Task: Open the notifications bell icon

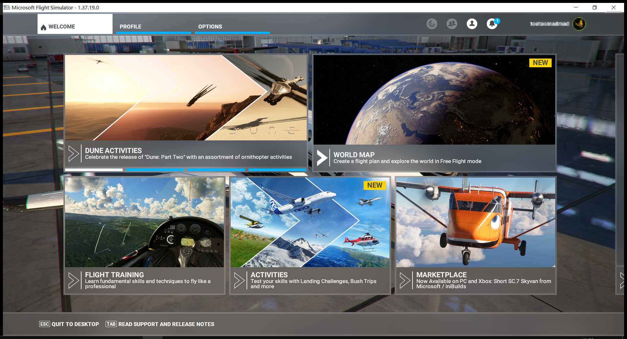Action: pos(492,24)
